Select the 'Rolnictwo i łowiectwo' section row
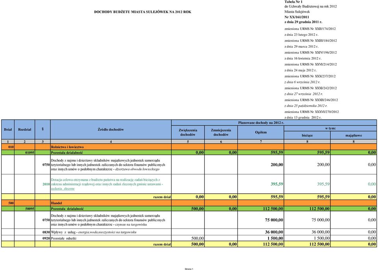Image resolution: width=378 pixels, height=270 pixels. pos(189,147)
